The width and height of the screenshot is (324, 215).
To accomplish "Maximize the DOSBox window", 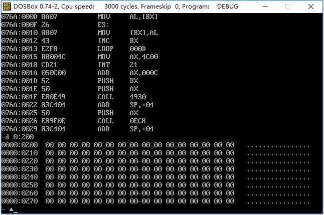I will pos(288,7).
